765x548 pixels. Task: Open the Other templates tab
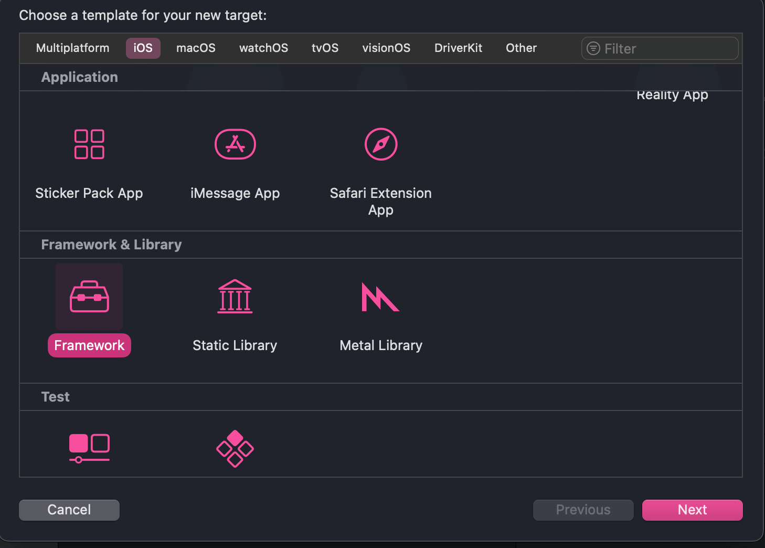click(521, 48)
